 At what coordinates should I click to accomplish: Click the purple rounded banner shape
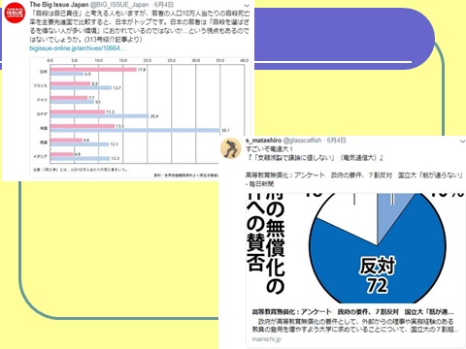344,39
